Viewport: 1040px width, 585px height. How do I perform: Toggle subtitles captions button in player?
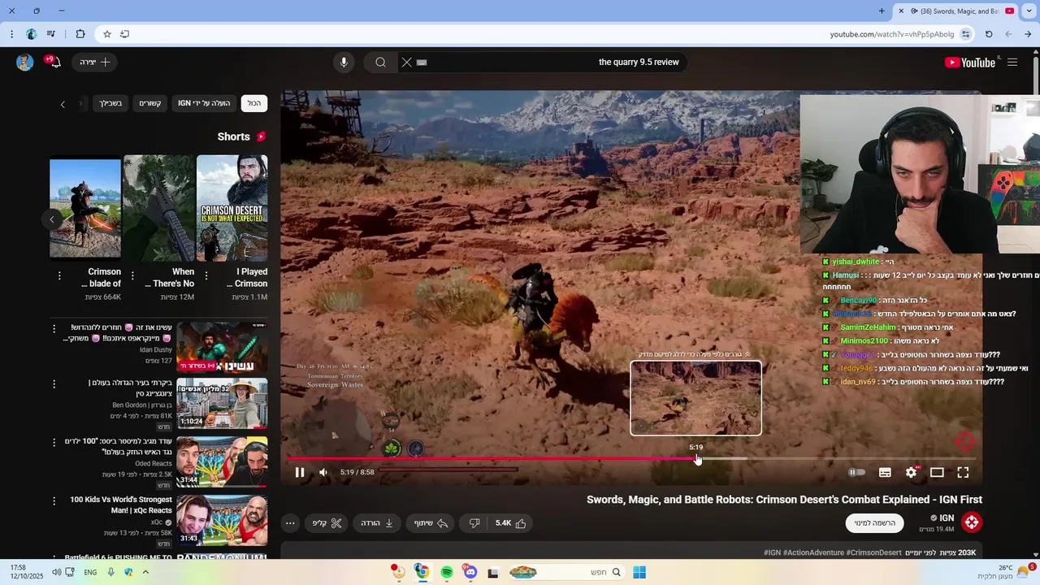pos(885,472)
